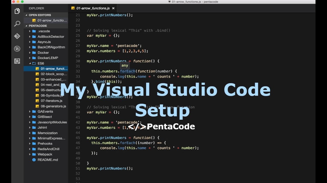Collapse the OPEN EDITORS section
This screenshot has height=183, width=327.
coord(26,15)
